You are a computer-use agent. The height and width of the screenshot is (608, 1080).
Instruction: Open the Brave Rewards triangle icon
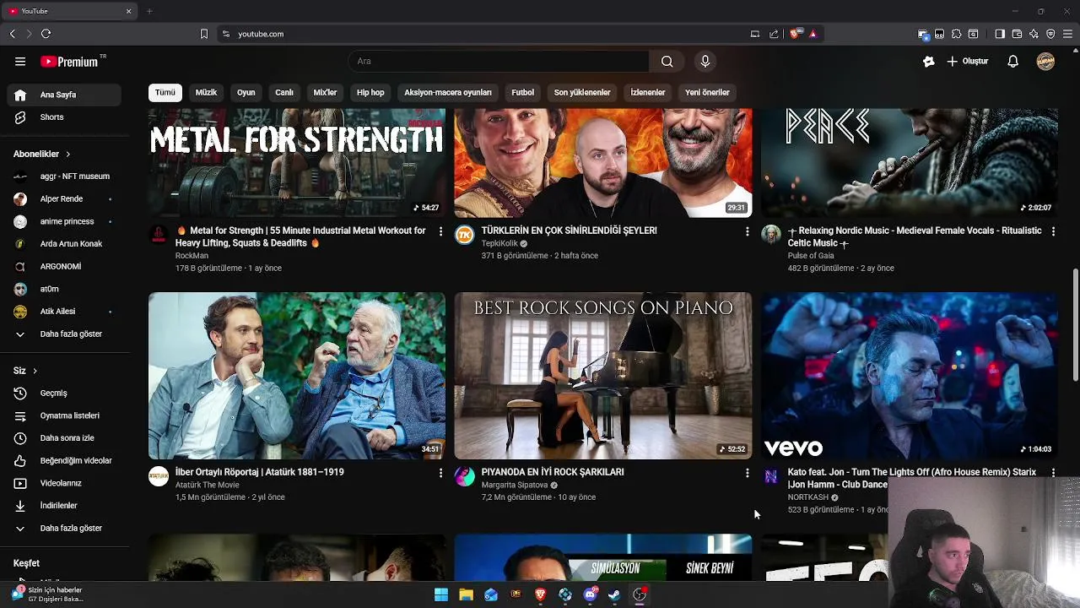point(813,34)
